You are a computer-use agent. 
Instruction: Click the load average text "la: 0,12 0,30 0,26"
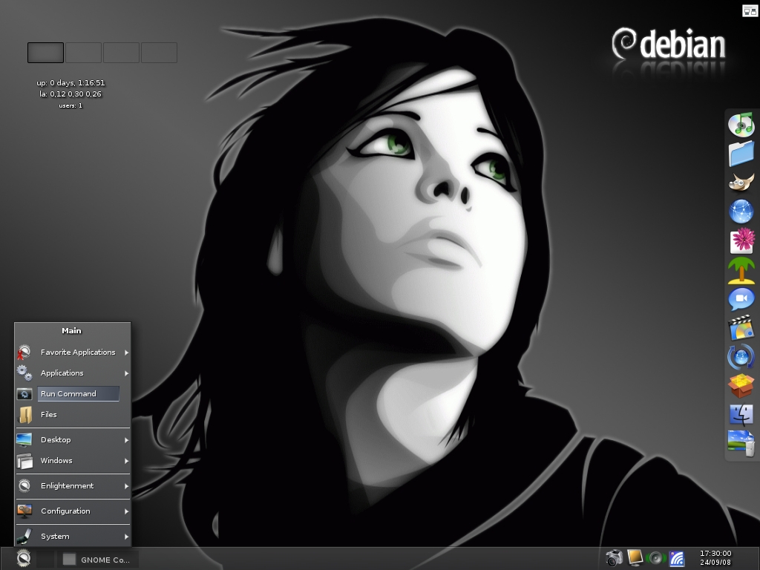tap(71, 94)
